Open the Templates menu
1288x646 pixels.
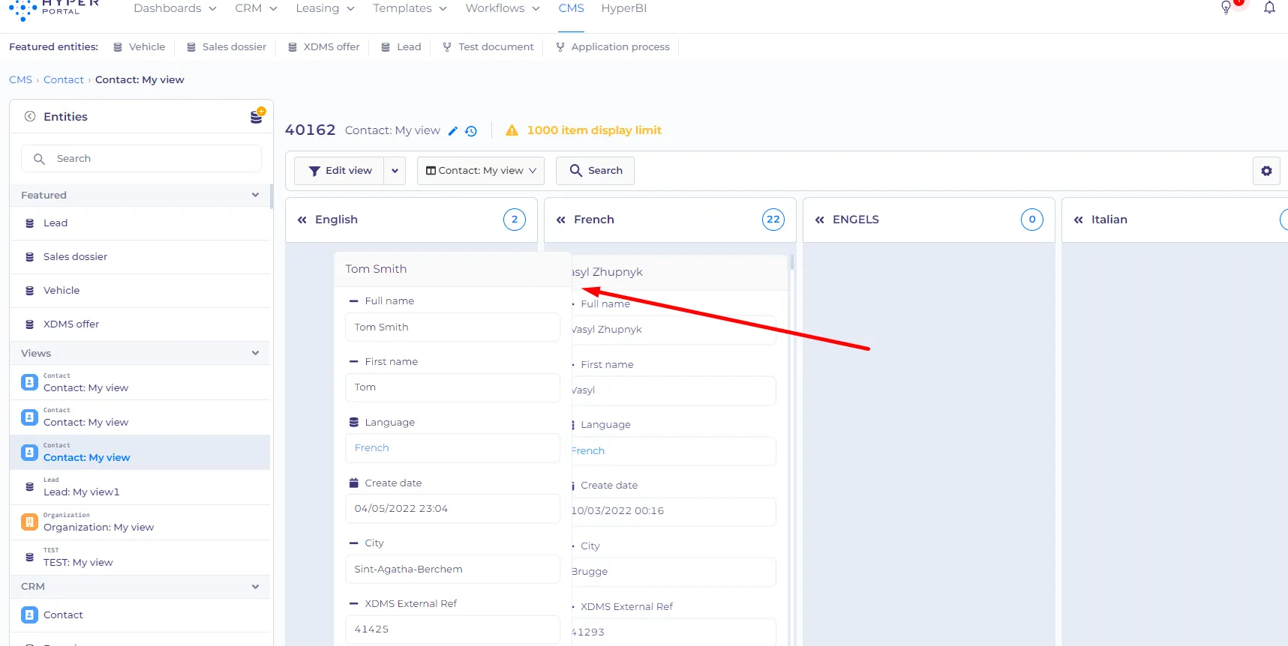click(x=410, y=8)
